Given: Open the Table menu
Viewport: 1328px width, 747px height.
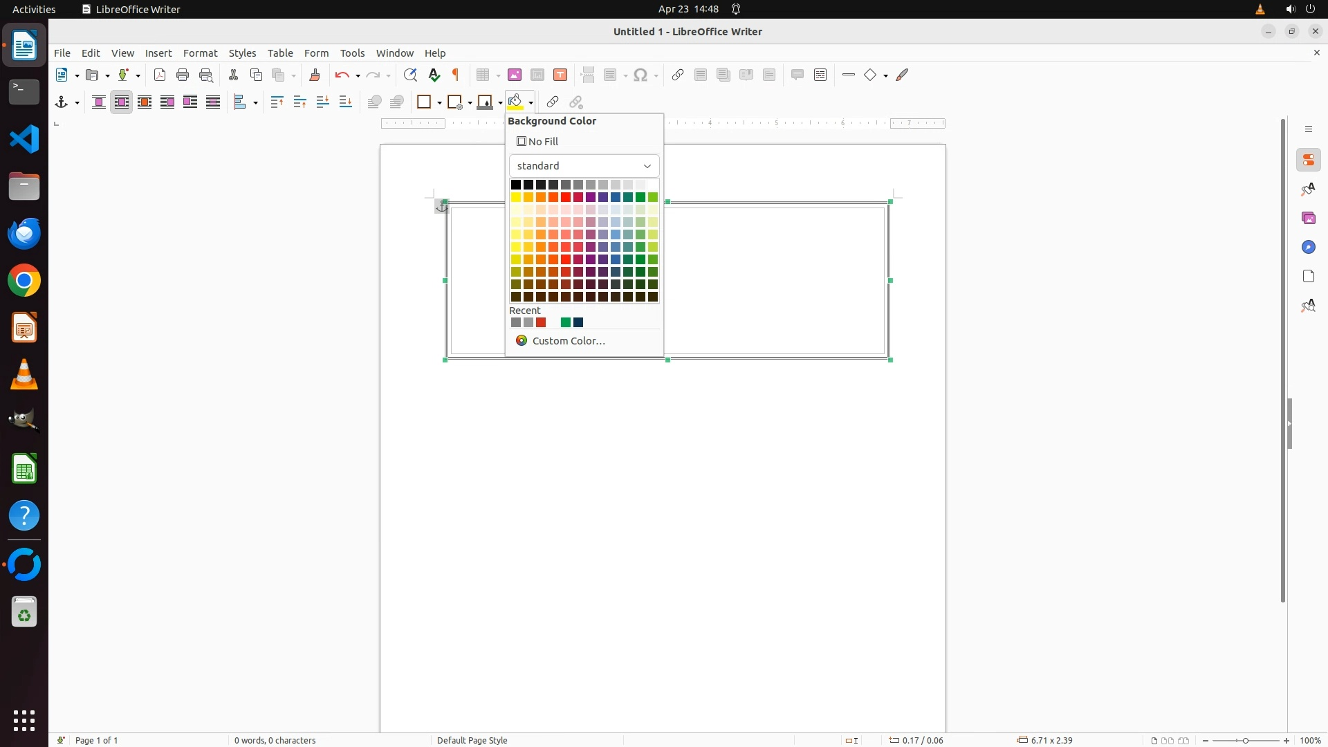Looking at the screenshot, I should [x=280, y=53].
